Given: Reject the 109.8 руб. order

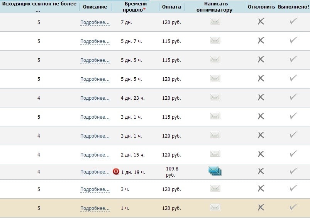Looking at the screenshot, I should click(x=261, y=171).
